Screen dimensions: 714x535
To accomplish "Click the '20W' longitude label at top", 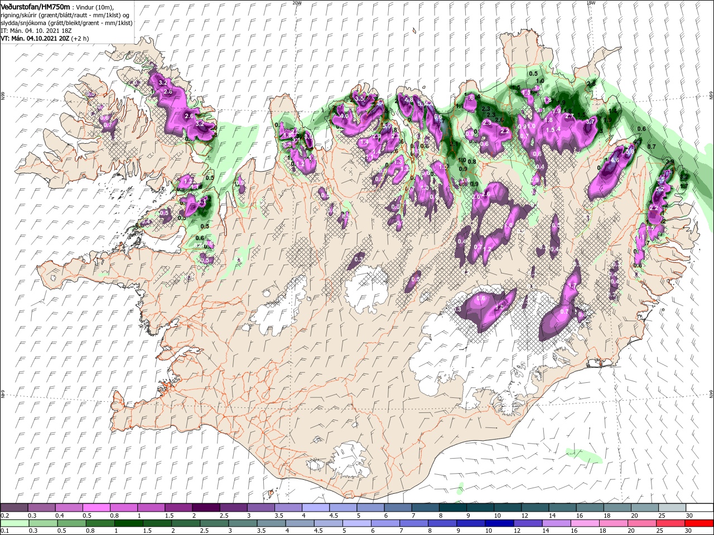I will [297, 2].
